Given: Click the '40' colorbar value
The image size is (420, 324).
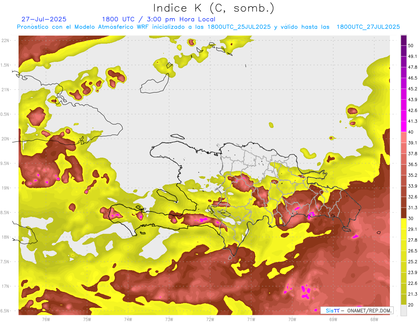Looking at the screenshot, I should 411,132.
